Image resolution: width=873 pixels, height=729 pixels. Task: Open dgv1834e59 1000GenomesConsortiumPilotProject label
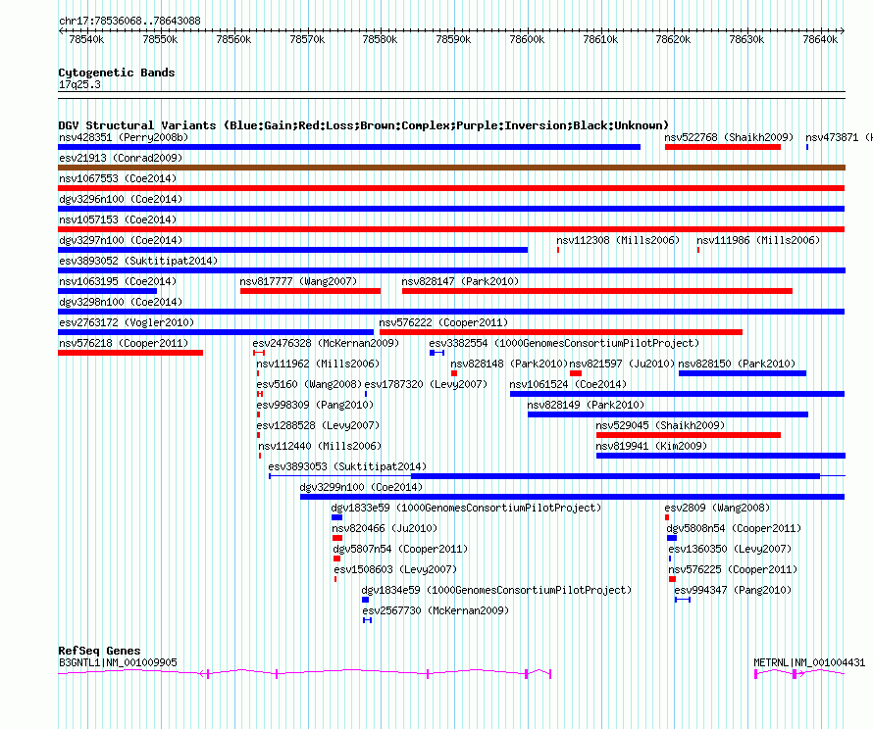coord(496,590)
